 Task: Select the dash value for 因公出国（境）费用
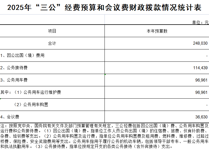click(207, 56)
